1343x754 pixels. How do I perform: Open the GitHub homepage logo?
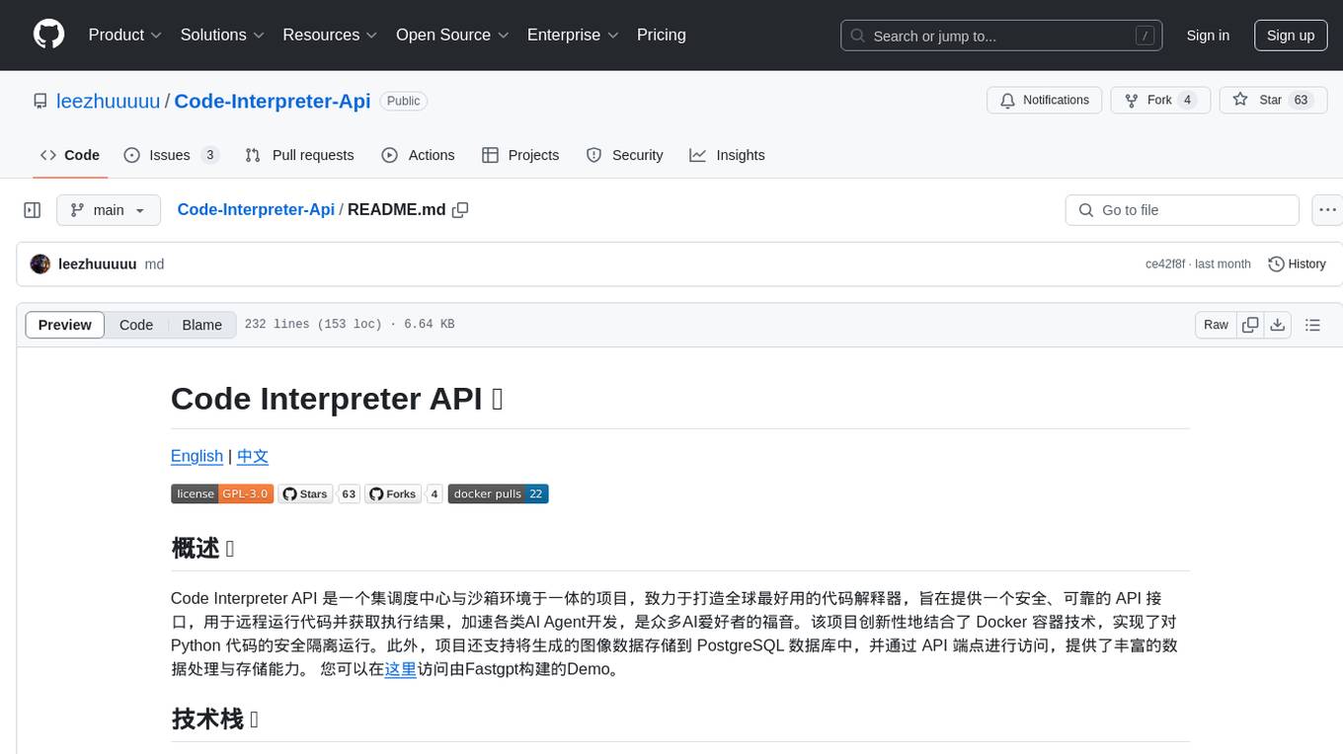point(48,35)
